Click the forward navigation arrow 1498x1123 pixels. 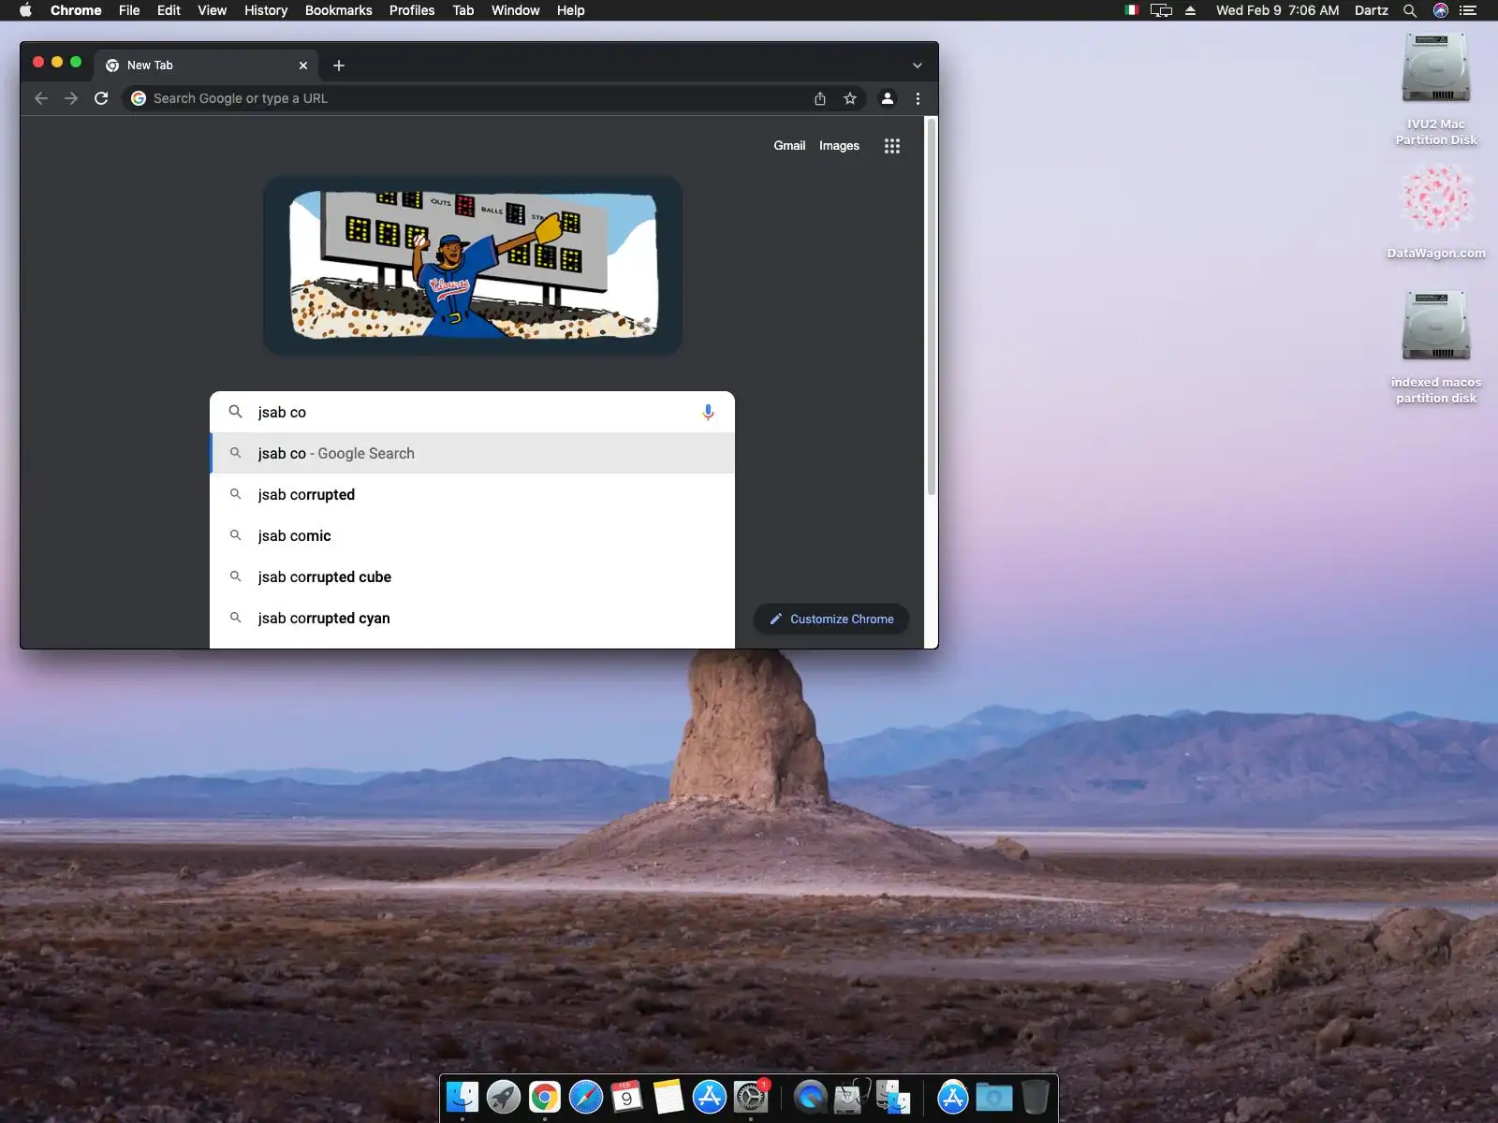coord(71,98)
